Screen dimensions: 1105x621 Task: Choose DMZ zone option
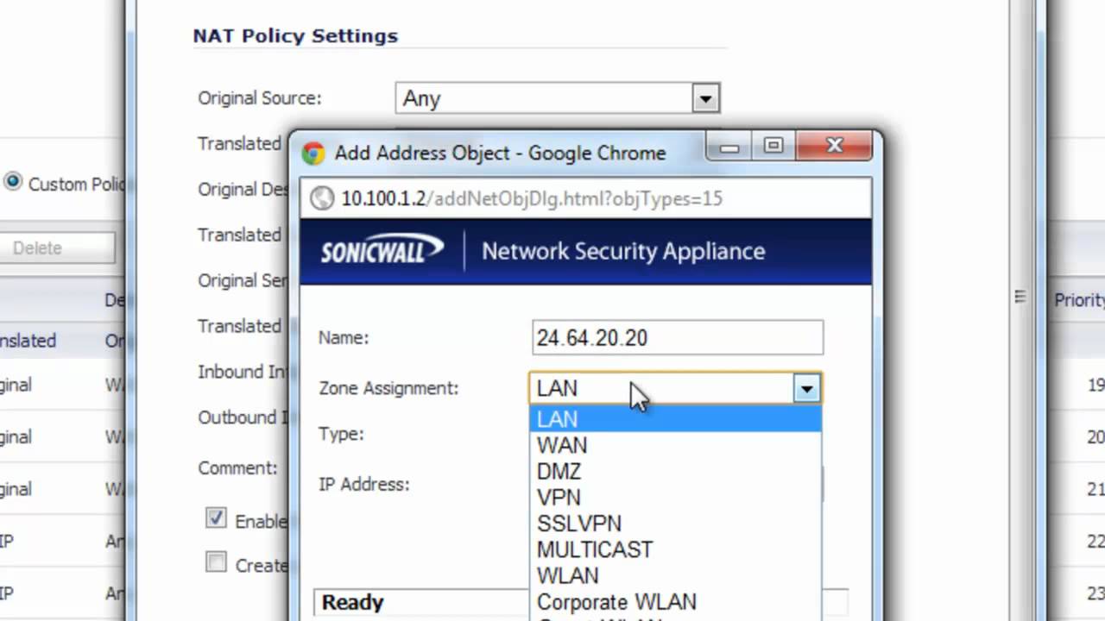[559, 472]
